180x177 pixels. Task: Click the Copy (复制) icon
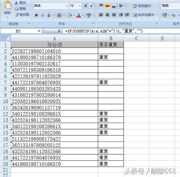pos(16,9)
